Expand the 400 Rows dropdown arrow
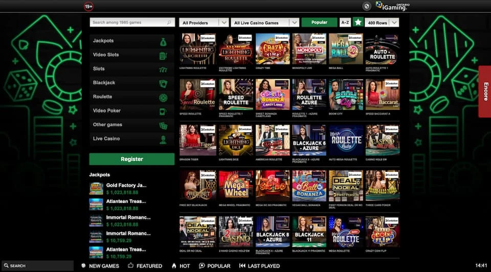This screenshot has height=272, width=491. point(394,22)
